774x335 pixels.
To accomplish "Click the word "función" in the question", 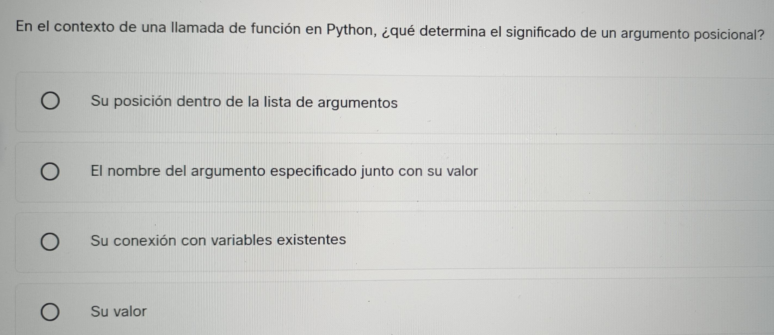I will (x=276, y=29).
